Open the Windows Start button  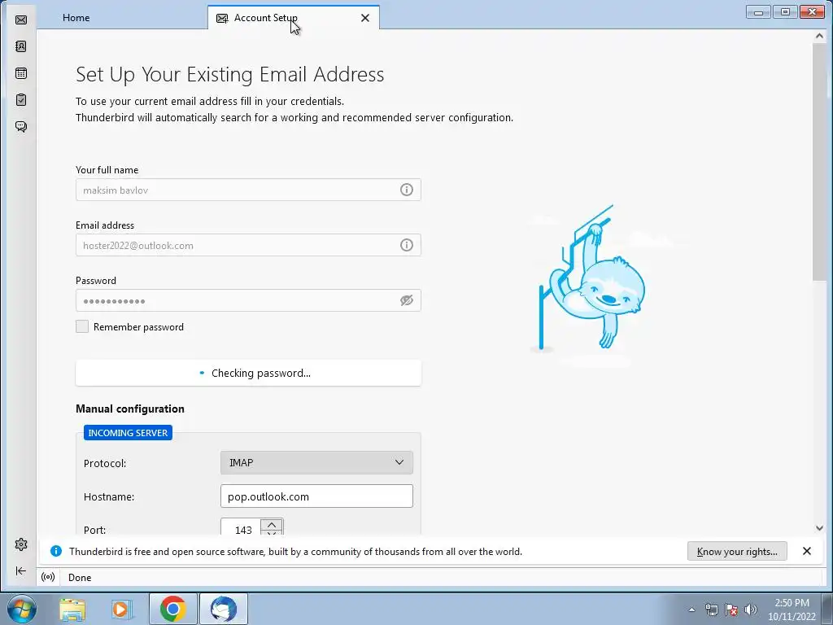click(x=20, y=609)
